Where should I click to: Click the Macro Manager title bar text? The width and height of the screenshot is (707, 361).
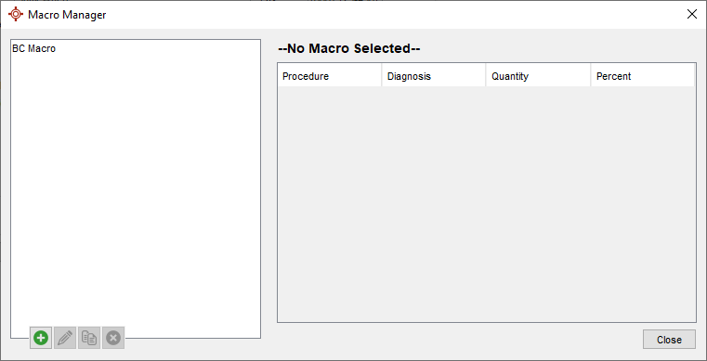click(67, 15)
